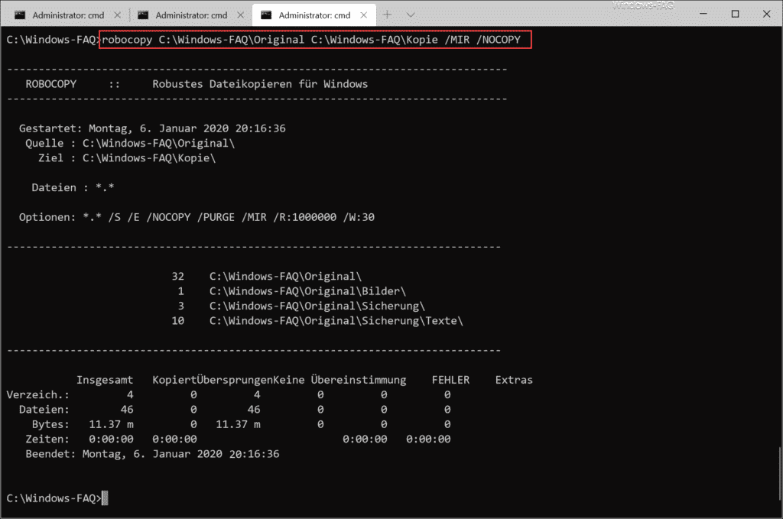This screenshot has width=783, height=519.
Task: Click the 'Zeiten:' row label
Action: 47,440
